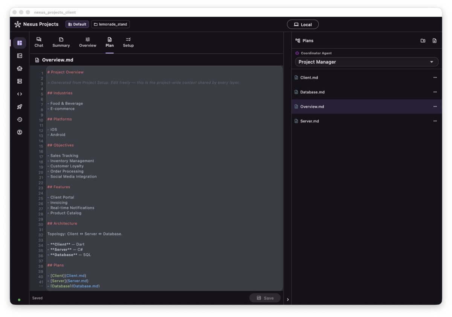
Task: Click the '## Industries' heading line
Action: coord(60,93)
